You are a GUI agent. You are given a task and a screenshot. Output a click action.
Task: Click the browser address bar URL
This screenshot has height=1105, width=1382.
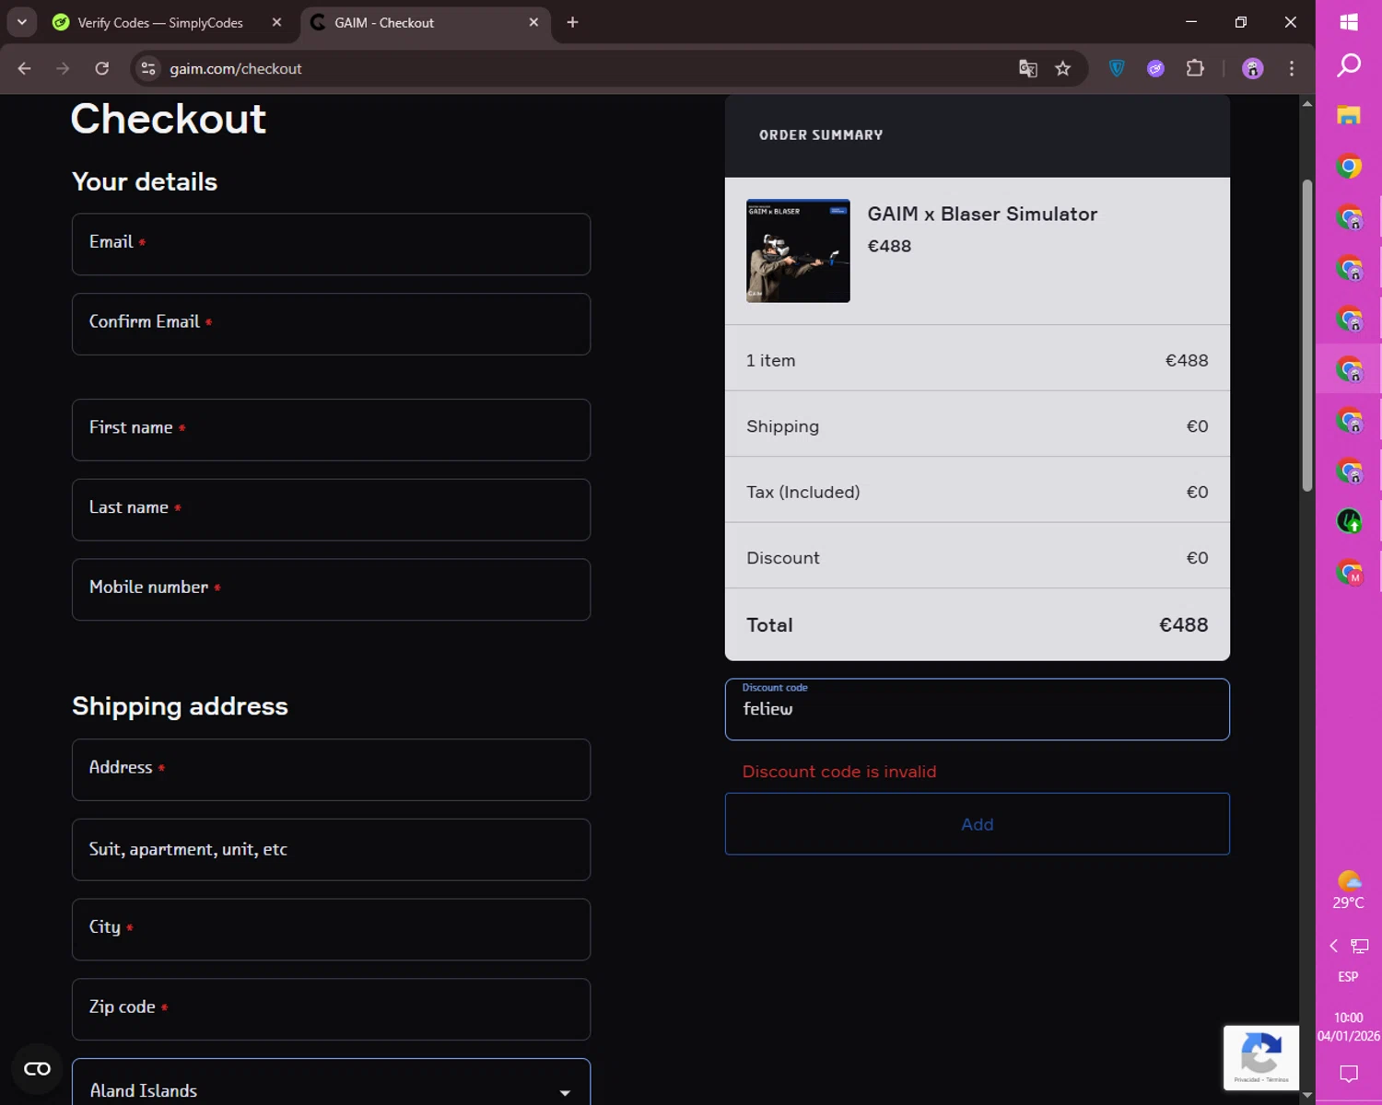pos(236,68)
